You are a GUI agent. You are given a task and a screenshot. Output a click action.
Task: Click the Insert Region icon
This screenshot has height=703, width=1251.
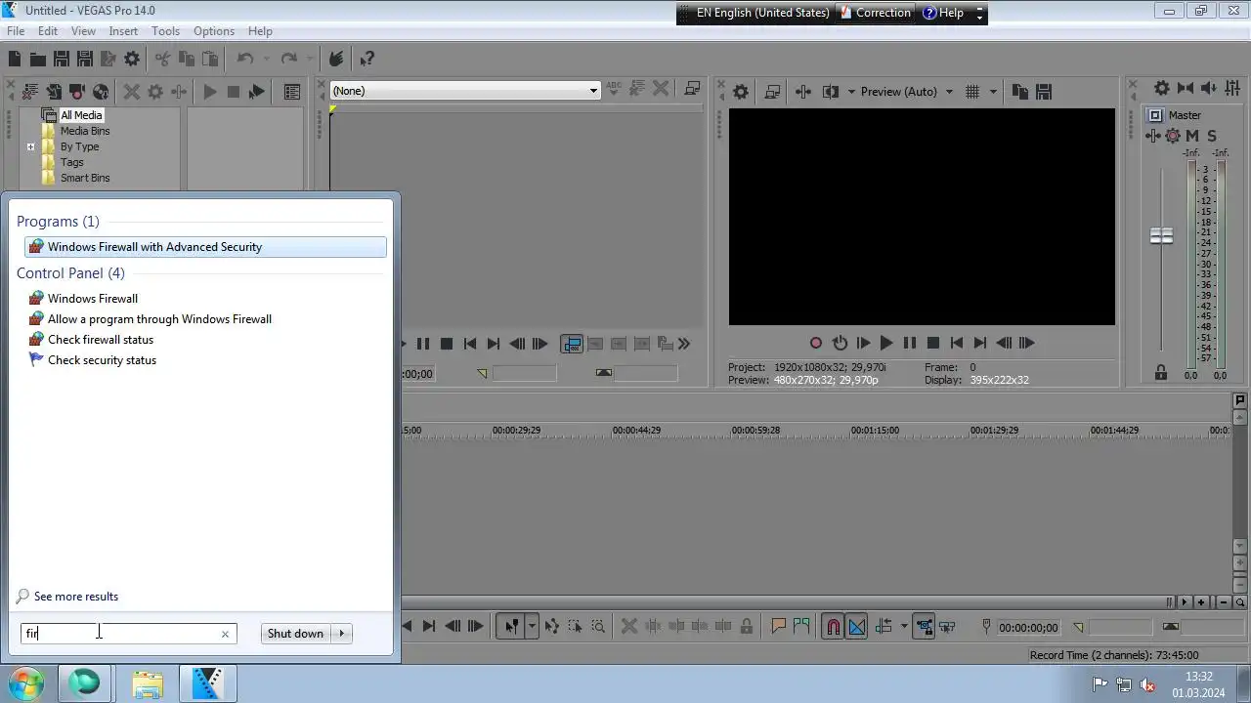pos(801,627)
